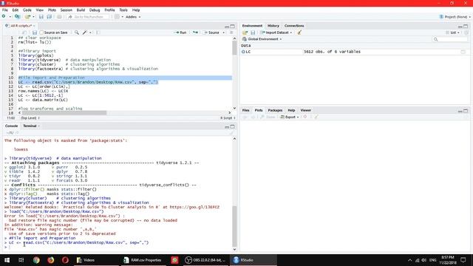Minimize the source editor pane

tap(227, 27)
